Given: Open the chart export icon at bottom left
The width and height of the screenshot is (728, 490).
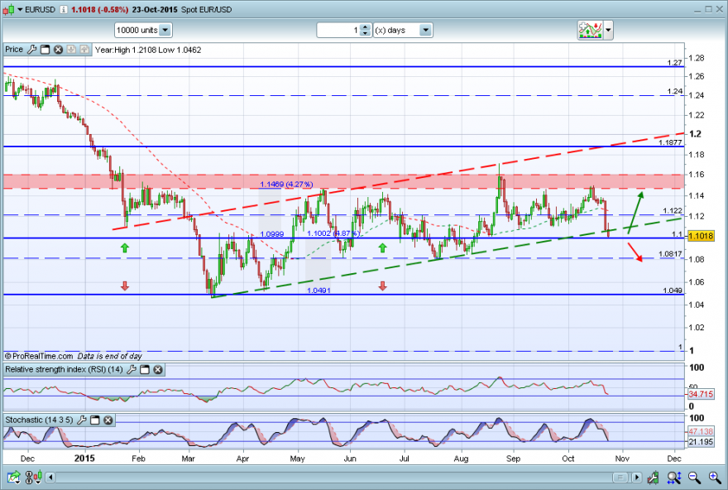Looking at the screenshot, I should (13, 477).
